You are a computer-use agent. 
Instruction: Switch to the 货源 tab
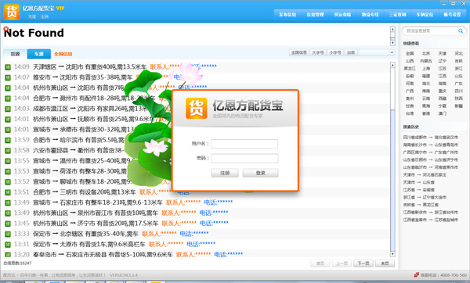click(15, 54)
